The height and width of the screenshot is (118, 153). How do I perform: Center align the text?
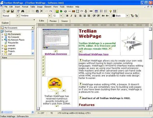85,16
